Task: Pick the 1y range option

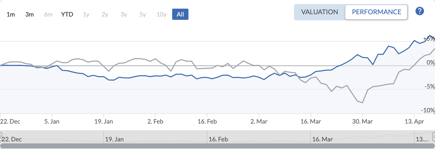Action: tap(86, 14)
